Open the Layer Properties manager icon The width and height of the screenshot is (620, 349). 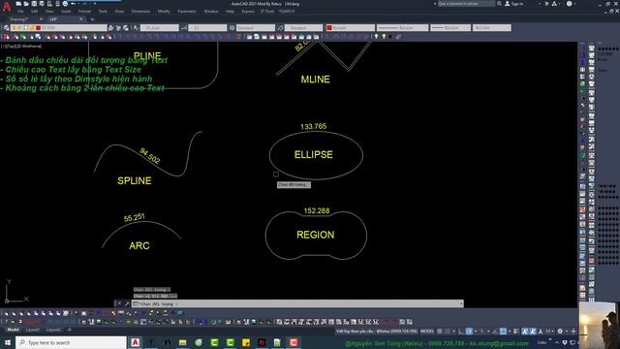[7, 28]
